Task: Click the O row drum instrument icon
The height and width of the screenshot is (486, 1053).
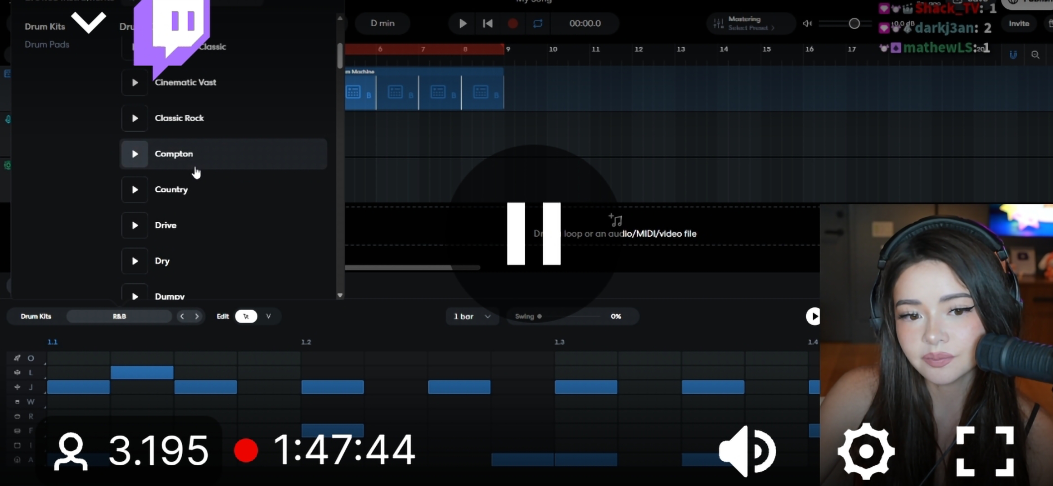Action: pyautogui.click(x=17, y=358)
